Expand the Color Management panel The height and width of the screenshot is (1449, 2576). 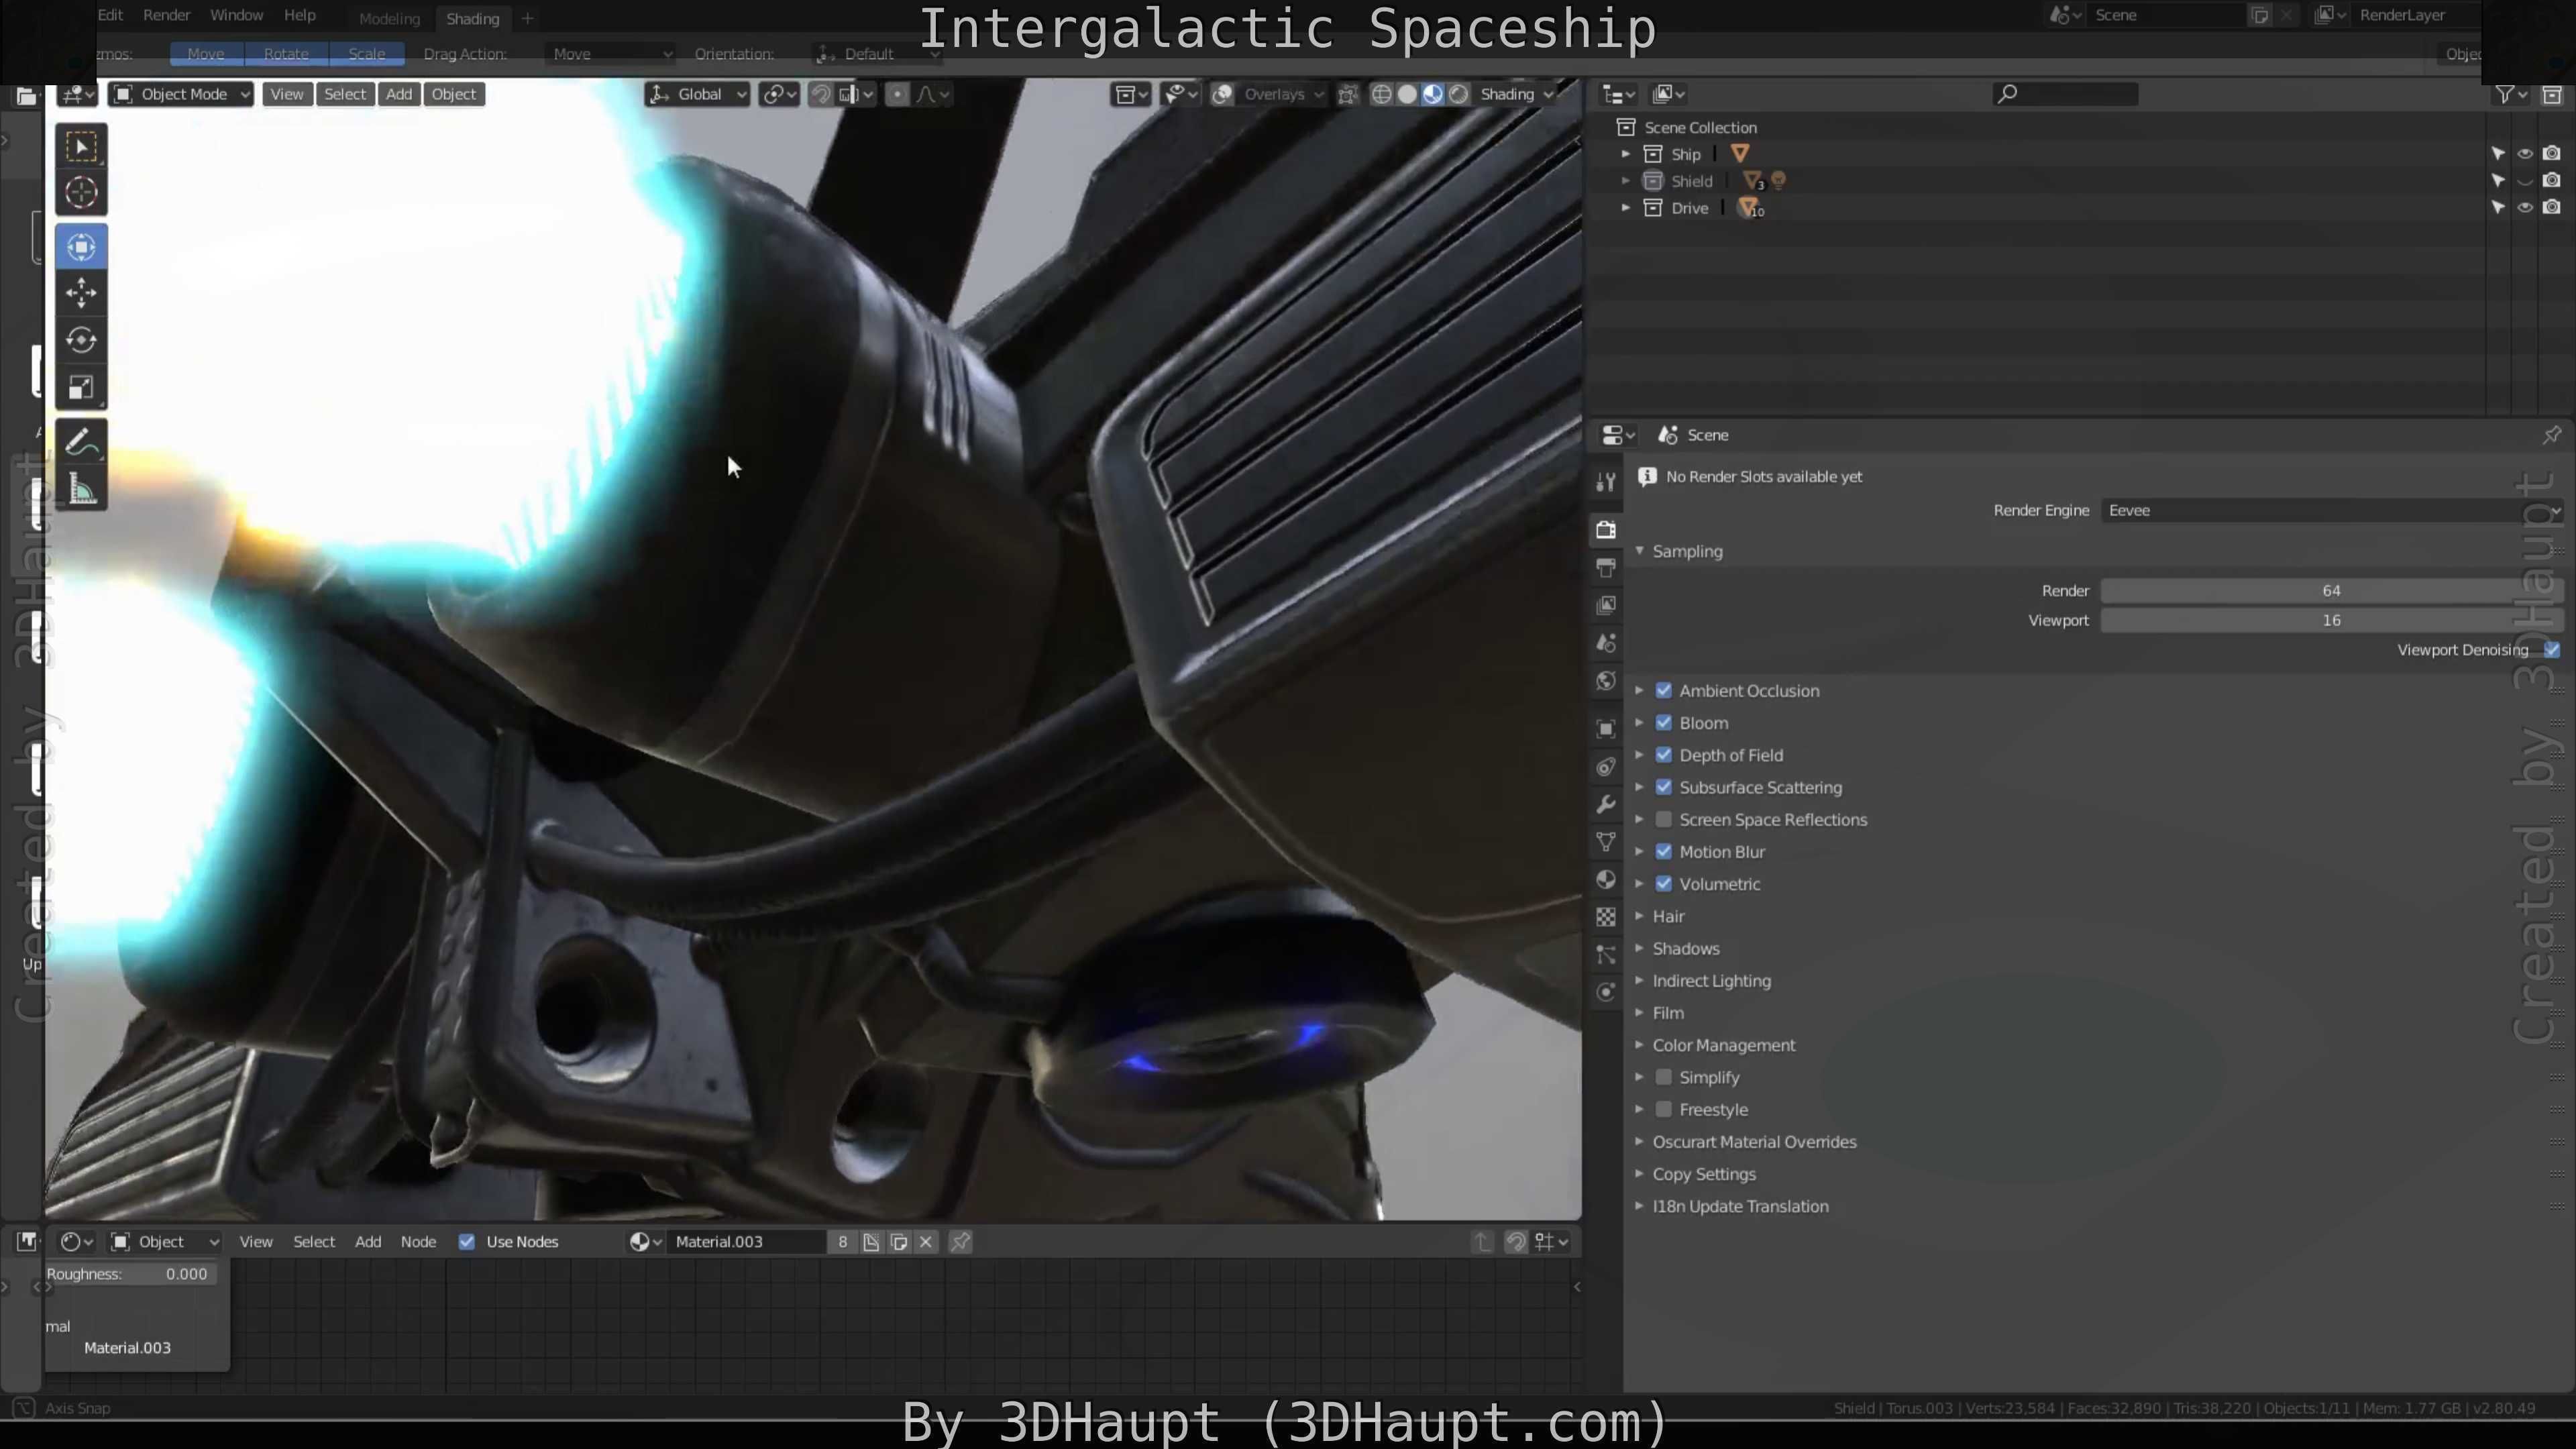pyautogui.click(x=1723, y=1045)
